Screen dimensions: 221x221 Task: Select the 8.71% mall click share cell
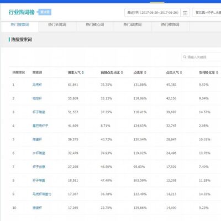point(106,126)
